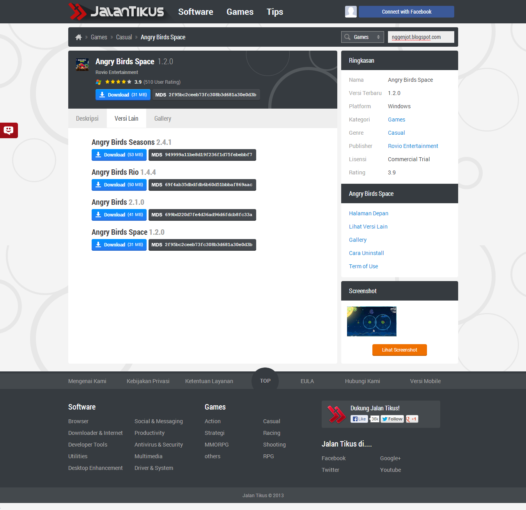Click the Windows platform logo near rating

pos(98,82)
